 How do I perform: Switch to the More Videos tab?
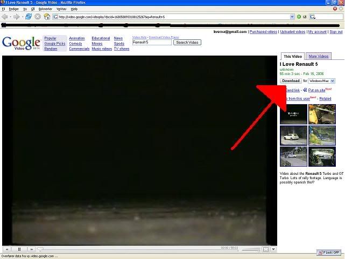(x=319, y=56)
